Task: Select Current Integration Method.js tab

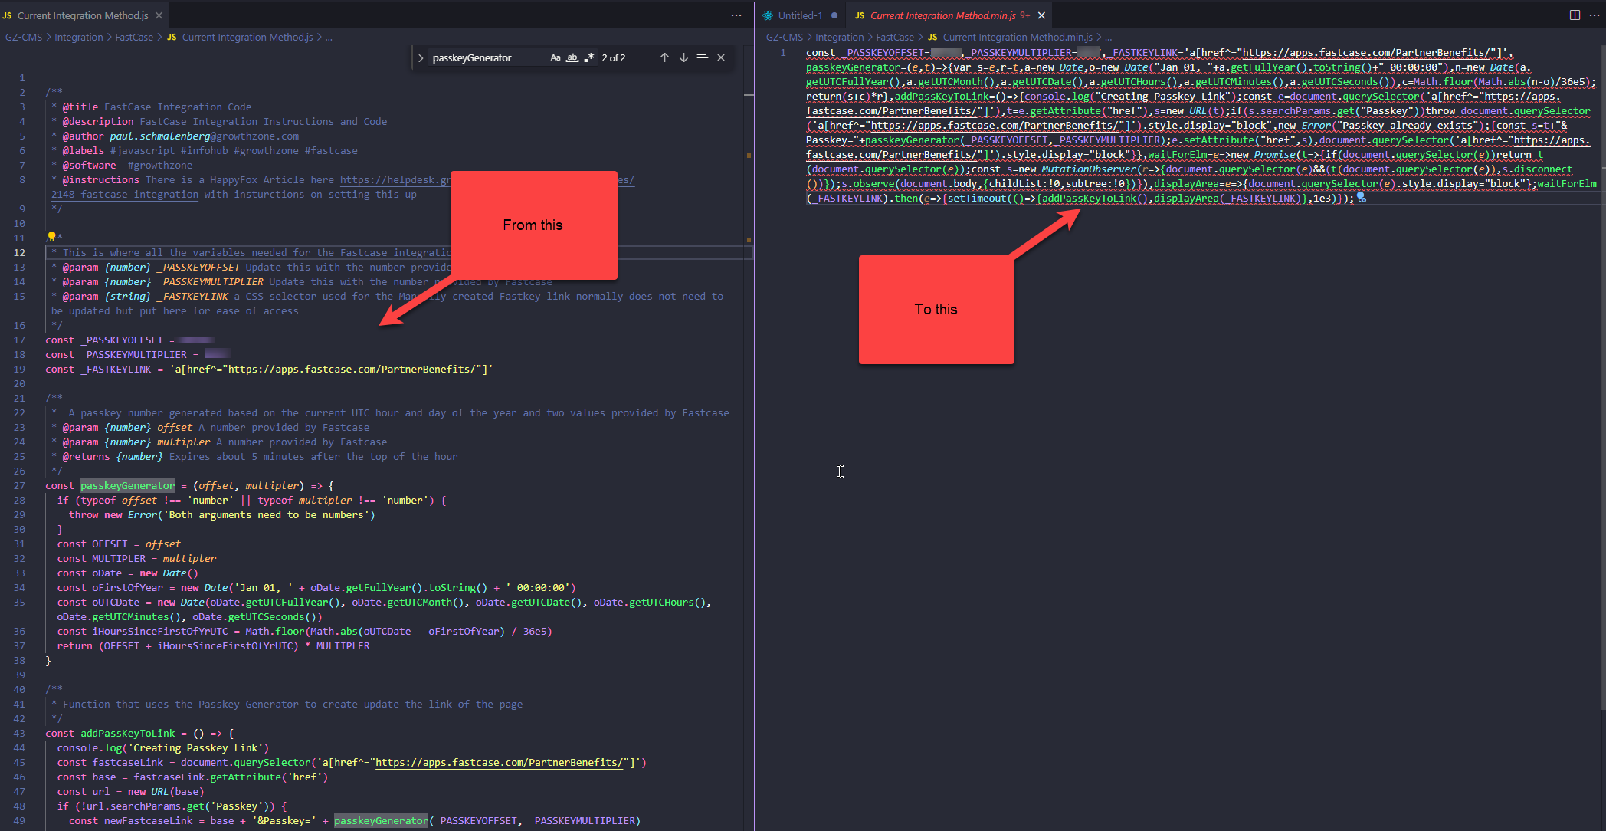Action: point(83,15)
